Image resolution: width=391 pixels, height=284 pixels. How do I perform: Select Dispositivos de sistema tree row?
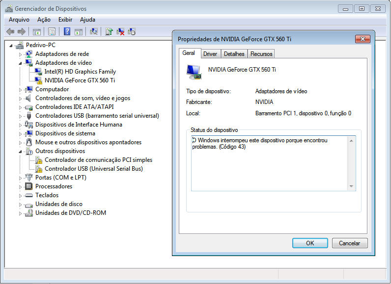point(65,133)
